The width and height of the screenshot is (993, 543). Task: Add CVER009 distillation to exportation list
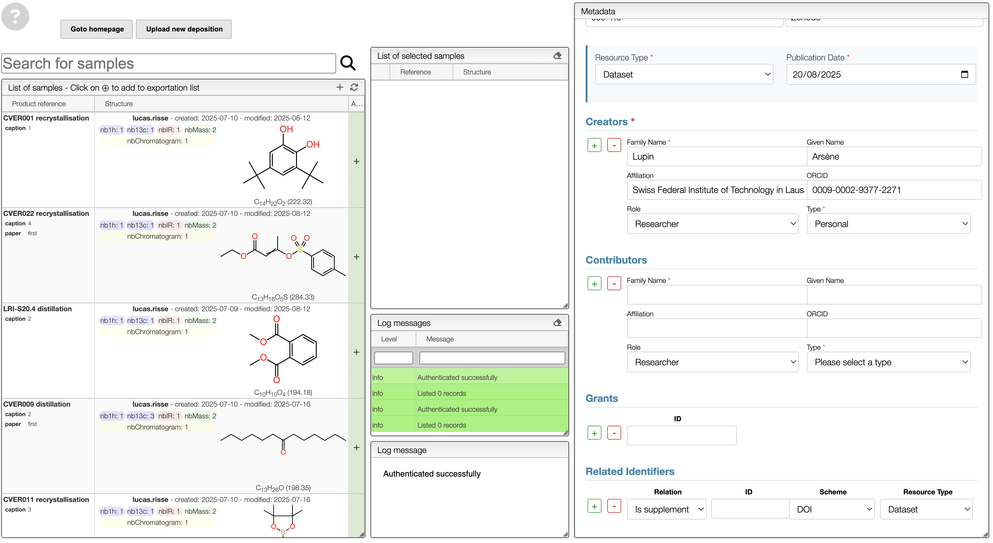[x=356, y=448]
